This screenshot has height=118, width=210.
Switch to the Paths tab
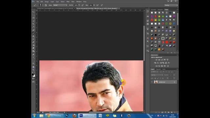coord(164,69)
